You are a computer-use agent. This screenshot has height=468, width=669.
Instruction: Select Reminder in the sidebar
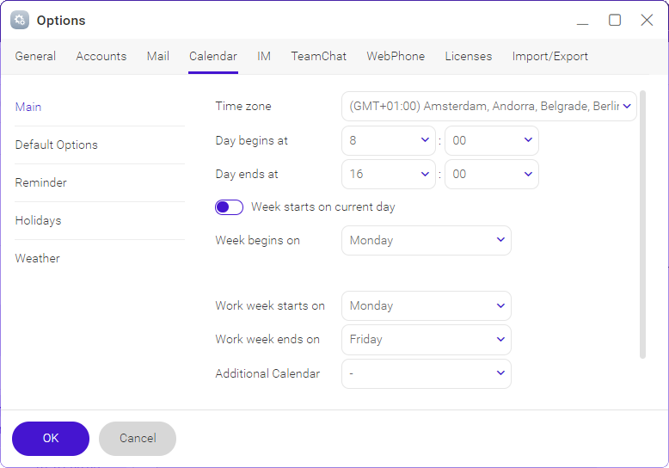click(41, 182)
